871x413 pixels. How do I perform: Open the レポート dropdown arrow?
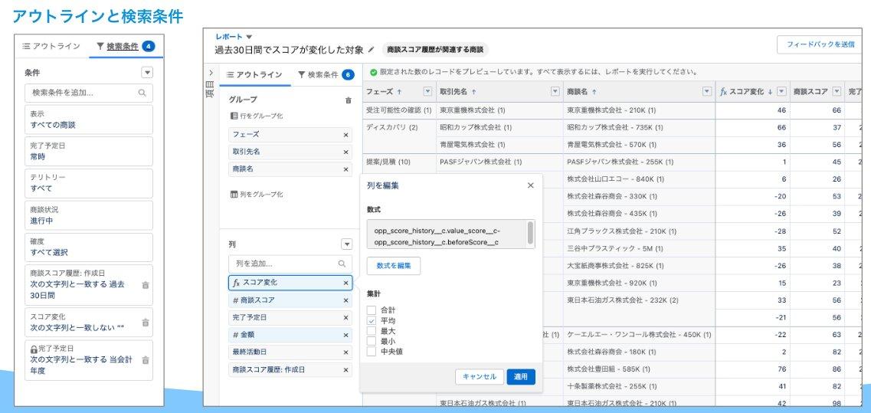pos(249,37)
